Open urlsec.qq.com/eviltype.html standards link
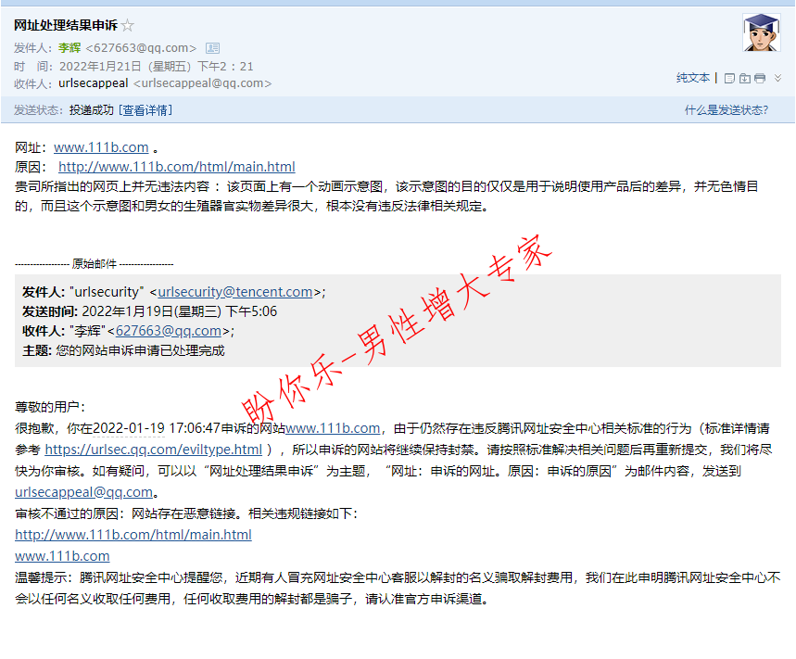Screen dimensions: 796x659 153,450
